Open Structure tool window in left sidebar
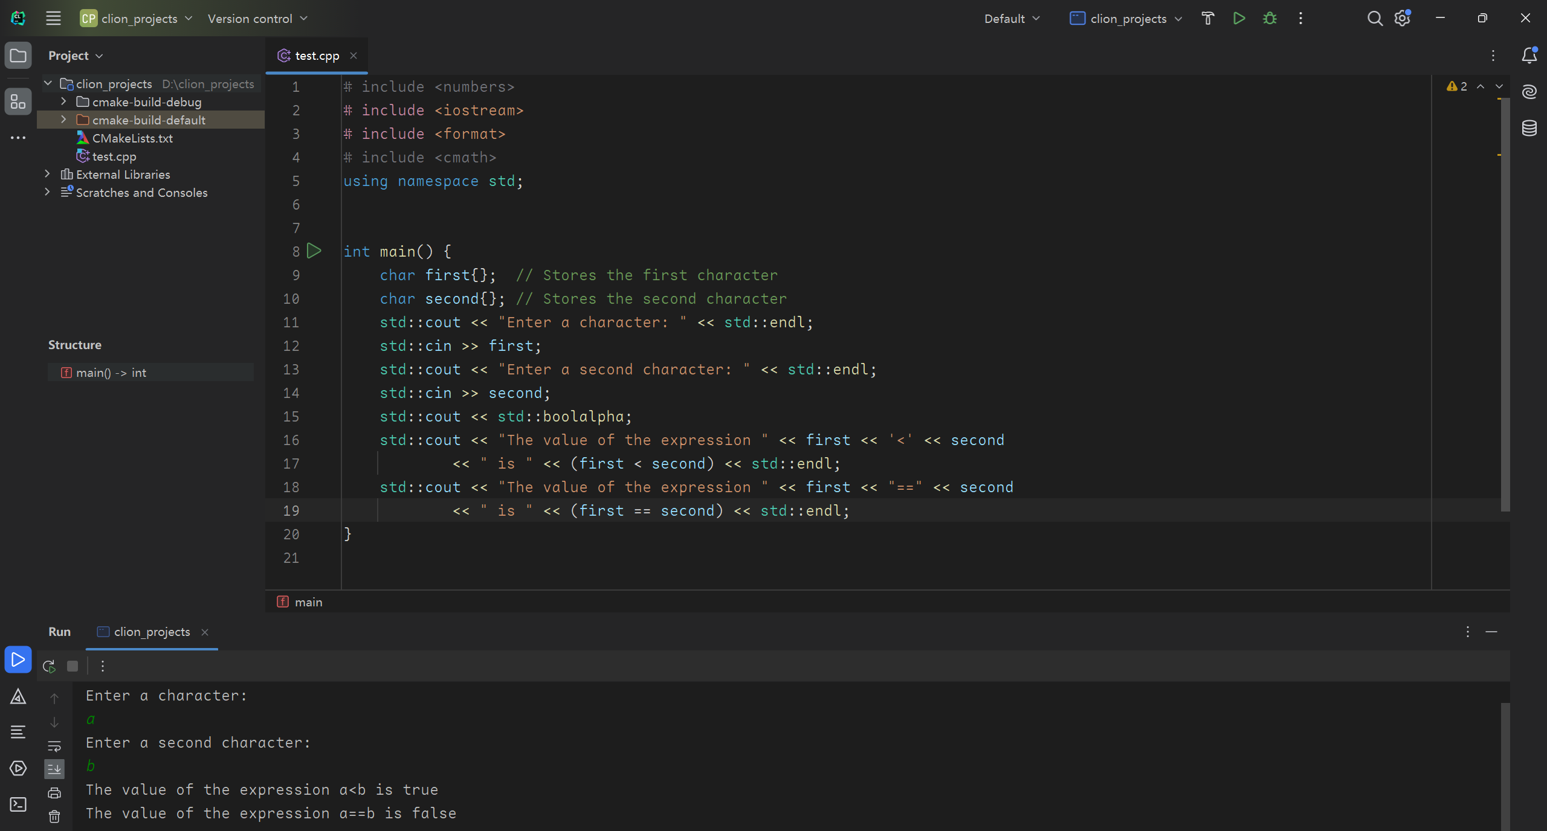 pos(18,101)
